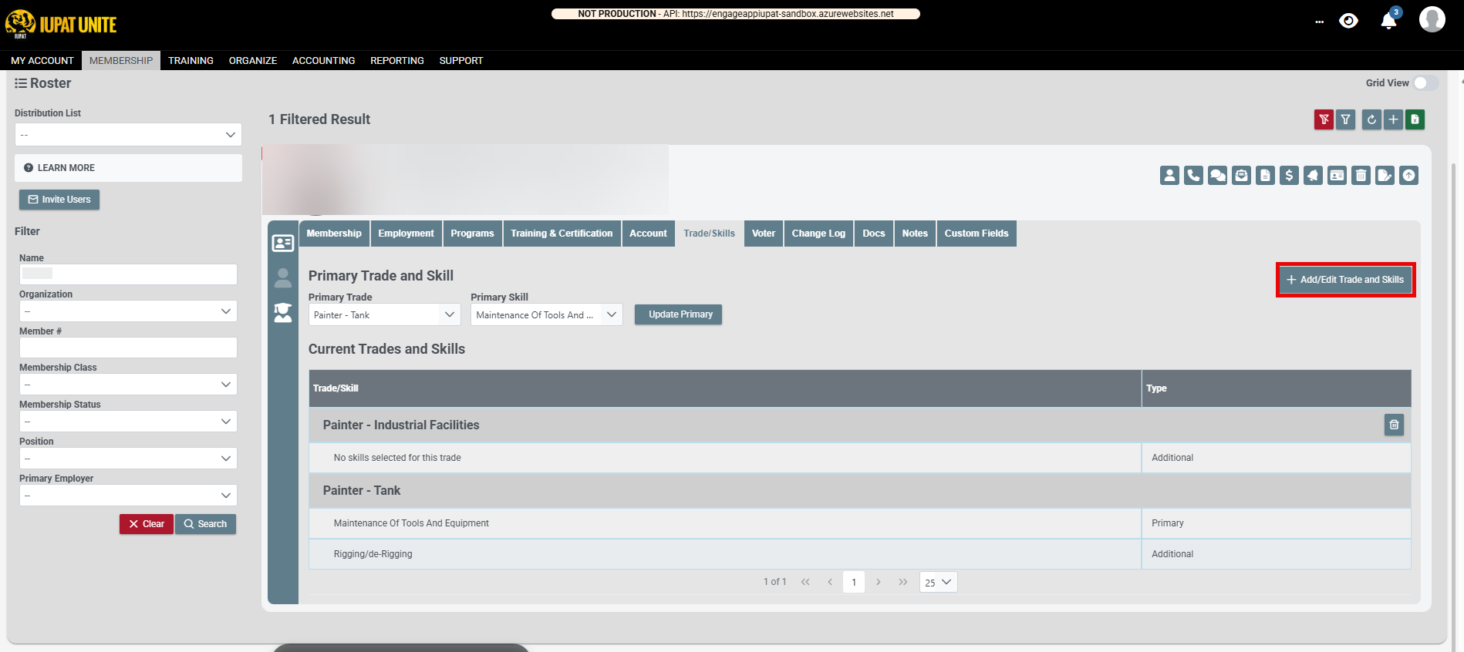Image resolution: width=1464 pixels, height=652 pixels.
Task: Click the open envelope email icon
Action: click(1241, 176)
